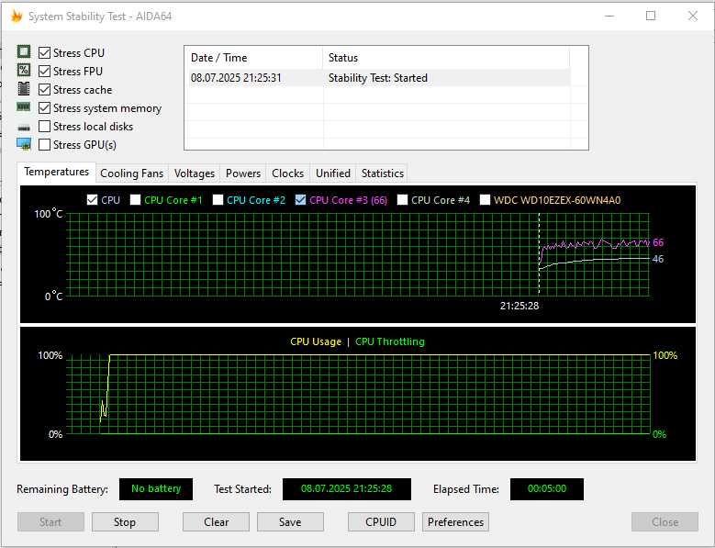Screen dimensions: 715x548
Task: Enable Stress GPU(s) checkbox
Action: pyautogui.click(x=44, y=144)
